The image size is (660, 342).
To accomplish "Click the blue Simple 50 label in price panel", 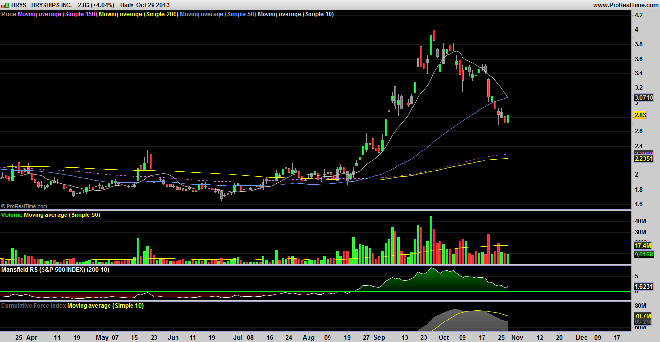I will click(218, 14).
